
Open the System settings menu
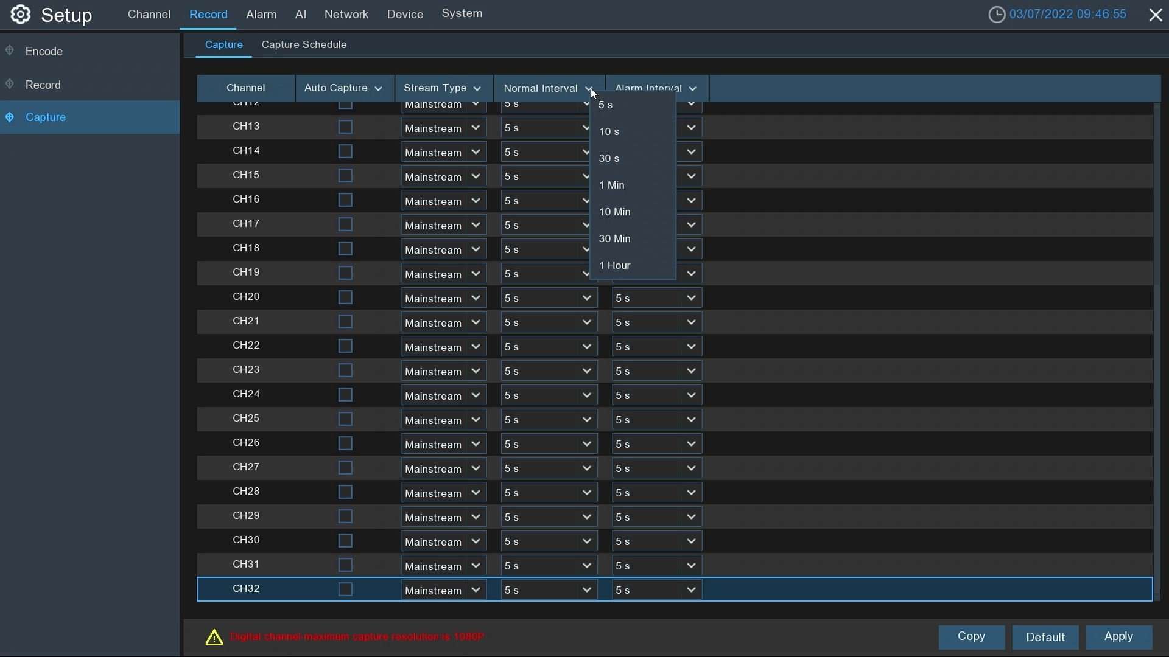click(462, 13)
